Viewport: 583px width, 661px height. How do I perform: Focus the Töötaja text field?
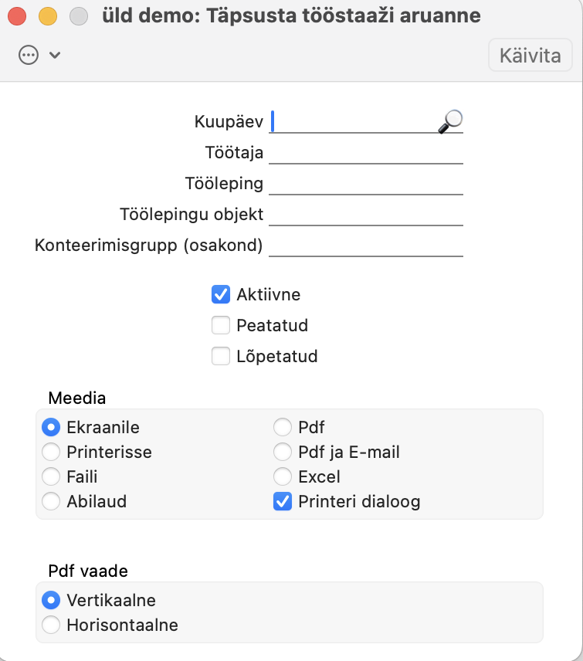[x=365, y=153]
